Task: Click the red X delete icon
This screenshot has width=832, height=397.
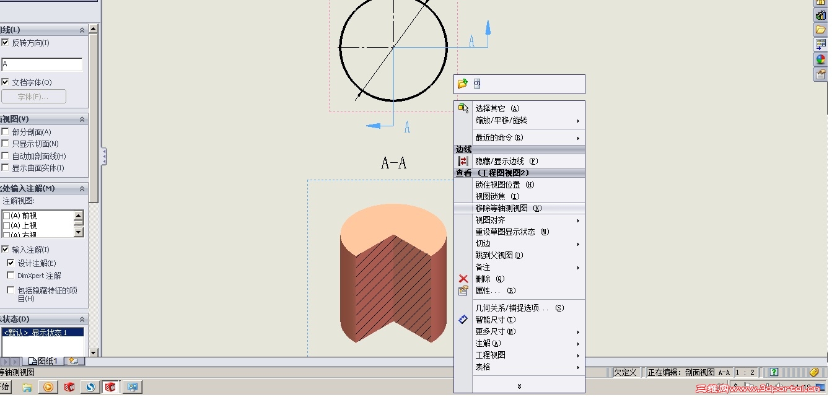Action: point(463,279)
